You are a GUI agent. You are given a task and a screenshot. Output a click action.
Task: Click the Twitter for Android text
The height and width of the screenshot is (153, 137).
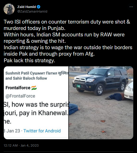coord(42,131)
